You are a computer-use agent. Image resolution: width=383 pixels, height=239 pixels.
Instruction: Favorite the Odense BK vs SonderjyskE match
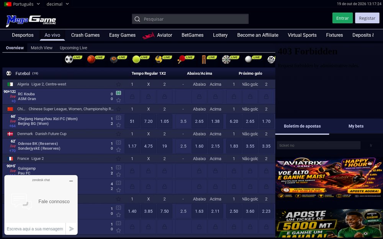pos(118,150)
